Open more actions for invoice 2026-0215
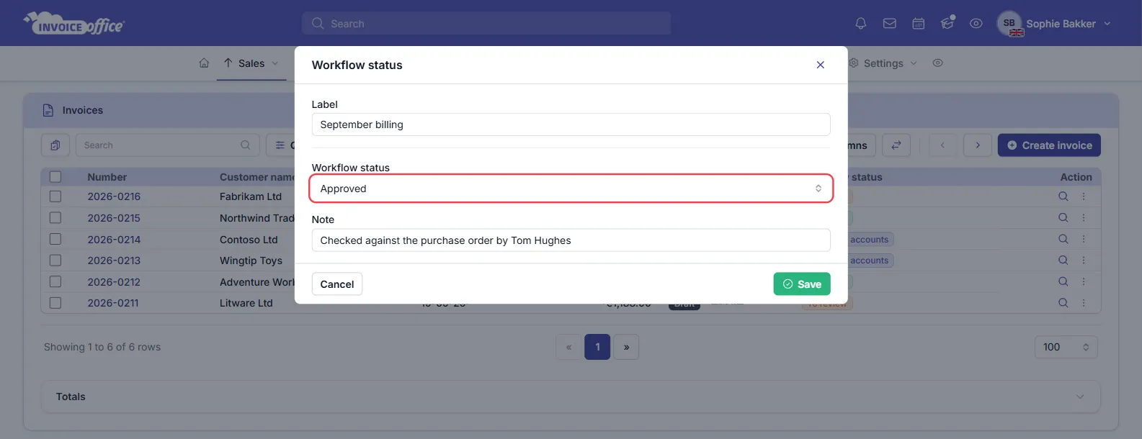 click(1083, 217)
